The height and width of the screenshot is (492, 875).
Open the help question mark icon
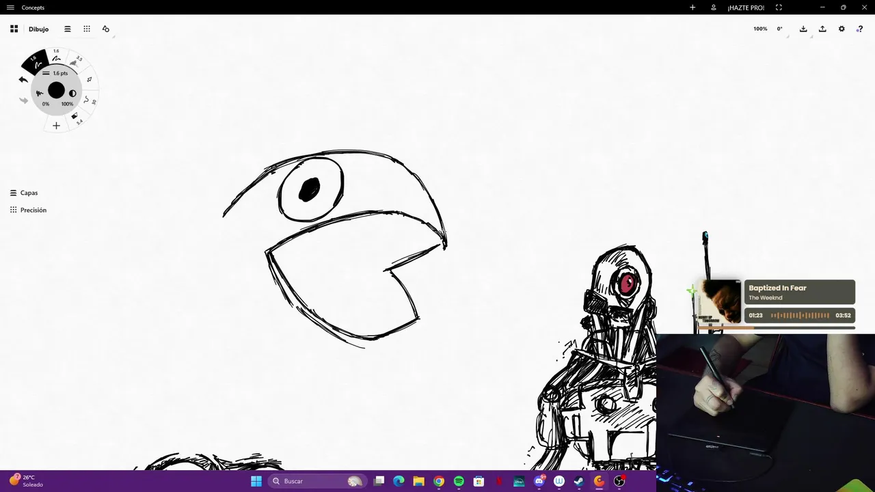pyautogui.click(x=860, y=29)
